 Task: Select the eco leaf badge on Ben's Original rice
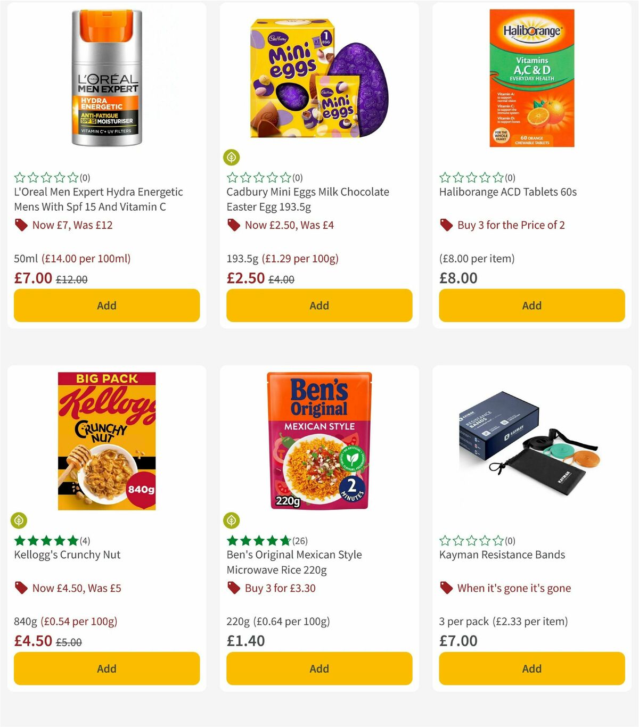(x=232, y=520)
